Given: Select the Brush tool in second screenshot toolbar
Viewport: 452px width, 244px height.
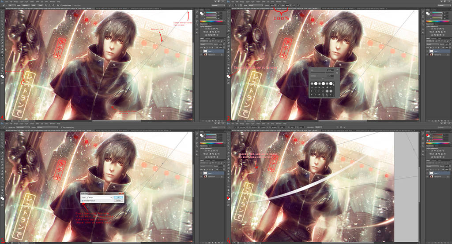Looking at the screenshot, I should point(228,34).
